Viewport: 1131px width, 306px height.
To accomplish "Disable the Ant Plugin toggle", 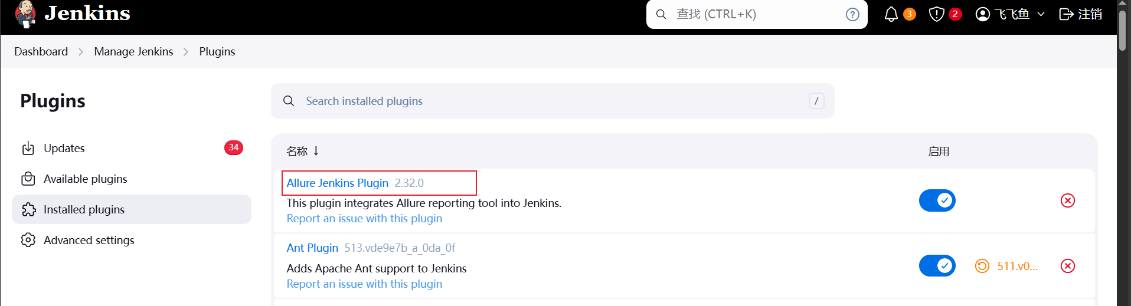I will (937, 266).
